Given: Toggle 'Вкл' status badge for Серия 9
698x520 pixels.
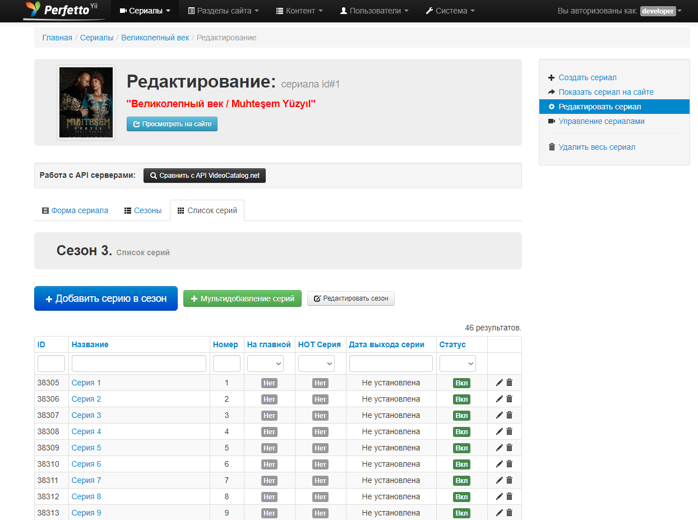Looking at the screenshot, I should [x=461, y=513].
